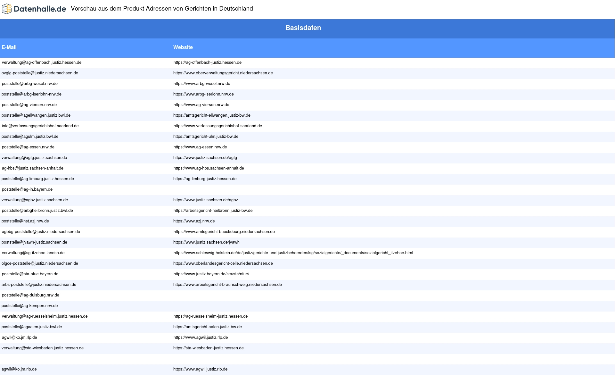Select poststelle@agulm.justiz.bwl.de email

(x=30, y=137)
